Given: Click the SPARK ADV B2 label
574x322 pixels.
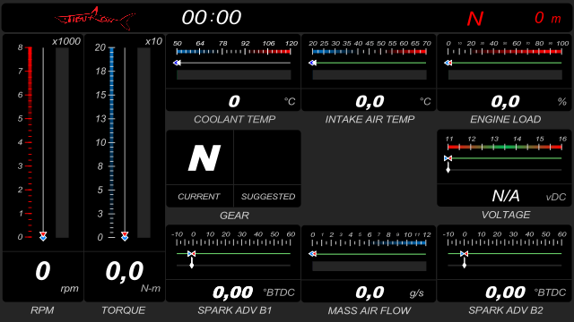Looking at the screenshot, I should (x=506, y=310).
